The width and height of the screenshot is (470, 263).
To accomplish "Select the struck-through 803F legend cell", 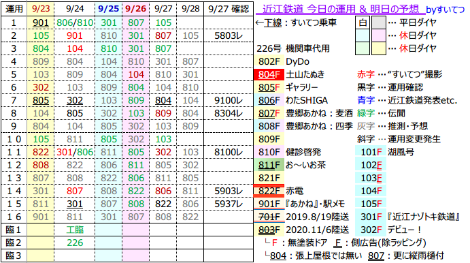I will click(x=269, y=230).
